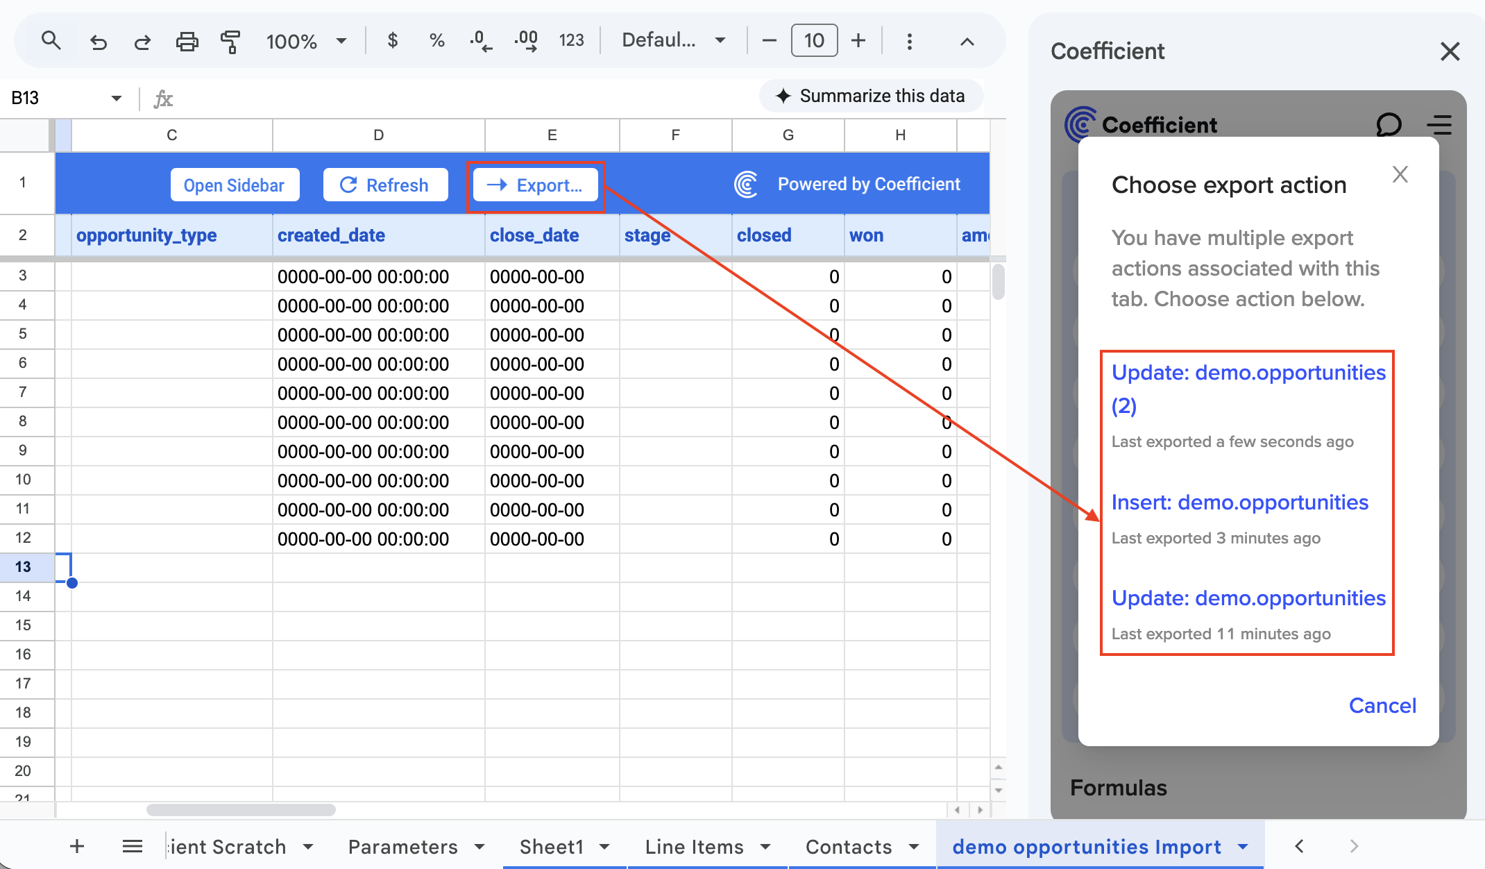Click the three-dot more options icon
This screenshot has width=1485, height=869.
(x=909, y=41)
